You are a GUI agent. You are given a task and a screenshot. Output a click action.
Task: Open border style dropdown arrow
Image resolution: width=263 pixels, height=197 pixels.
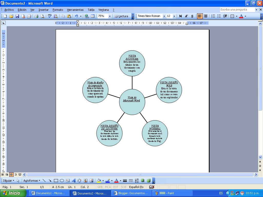click(x=237, y=16)
